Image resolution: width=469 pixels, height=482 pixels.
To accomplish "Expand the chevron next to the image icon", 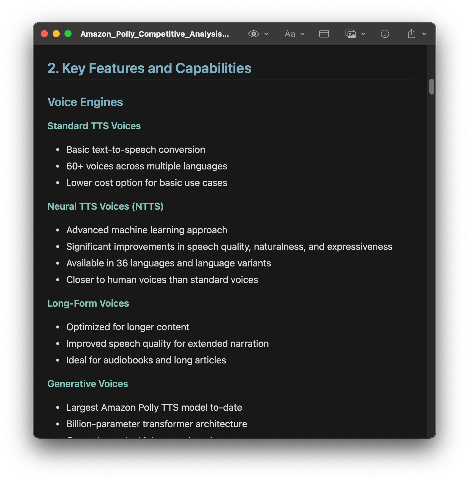I will 363,34.
